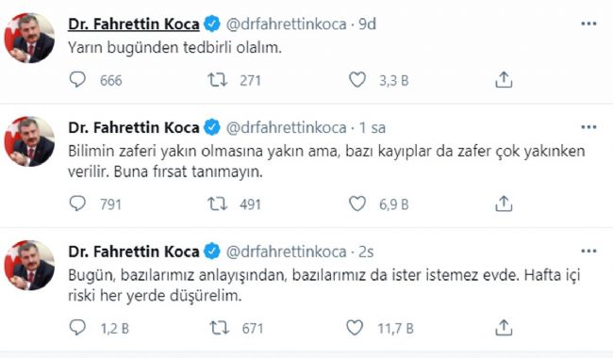
Task: Open the @drfahrettinkoca handle on the 2s tweet
Action: coord(286,252)
